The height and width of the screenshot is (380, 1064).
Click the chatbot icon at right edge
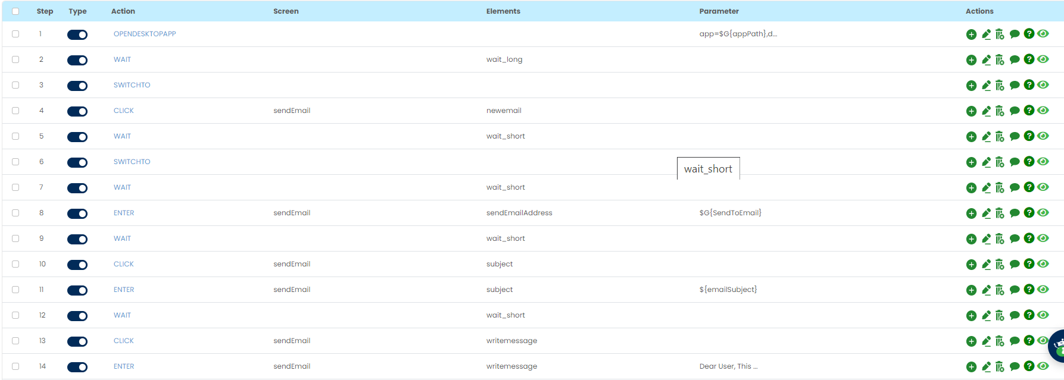(1057, 346)
